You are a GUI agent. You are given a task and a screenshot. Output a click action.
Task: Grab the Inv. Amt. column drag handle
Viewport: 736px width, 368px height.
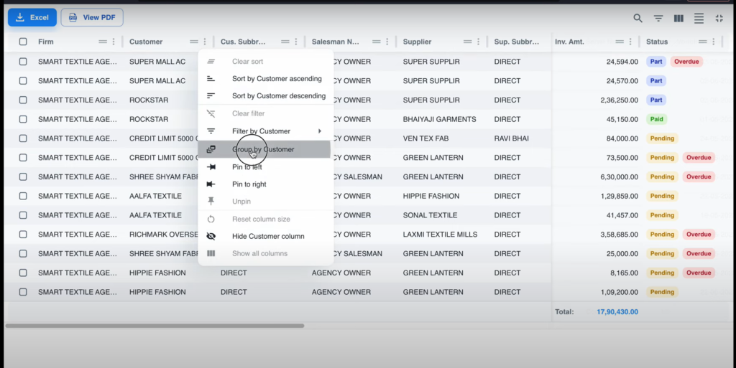[x=619, y=42]
